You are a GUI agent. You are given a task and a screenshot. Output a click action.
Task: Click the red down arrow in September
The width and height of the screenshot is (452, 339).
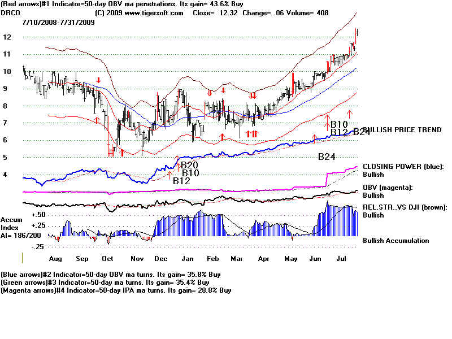pyautogui.click(x=98, y=80)
